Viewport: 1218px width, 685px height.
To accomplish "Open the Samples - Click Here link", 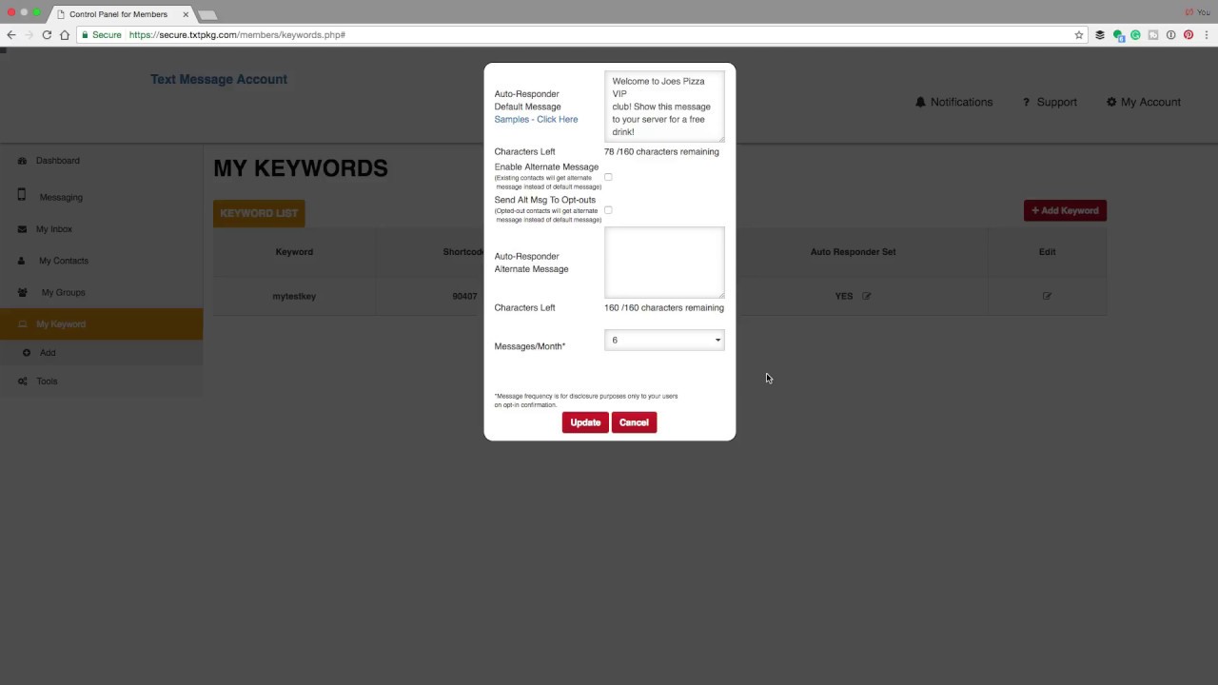I will [536, 120].
